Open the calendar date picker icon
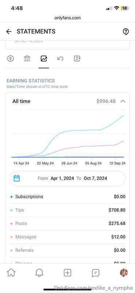The height and width of the screenshot is (293, 135). (x=17, y=178)
